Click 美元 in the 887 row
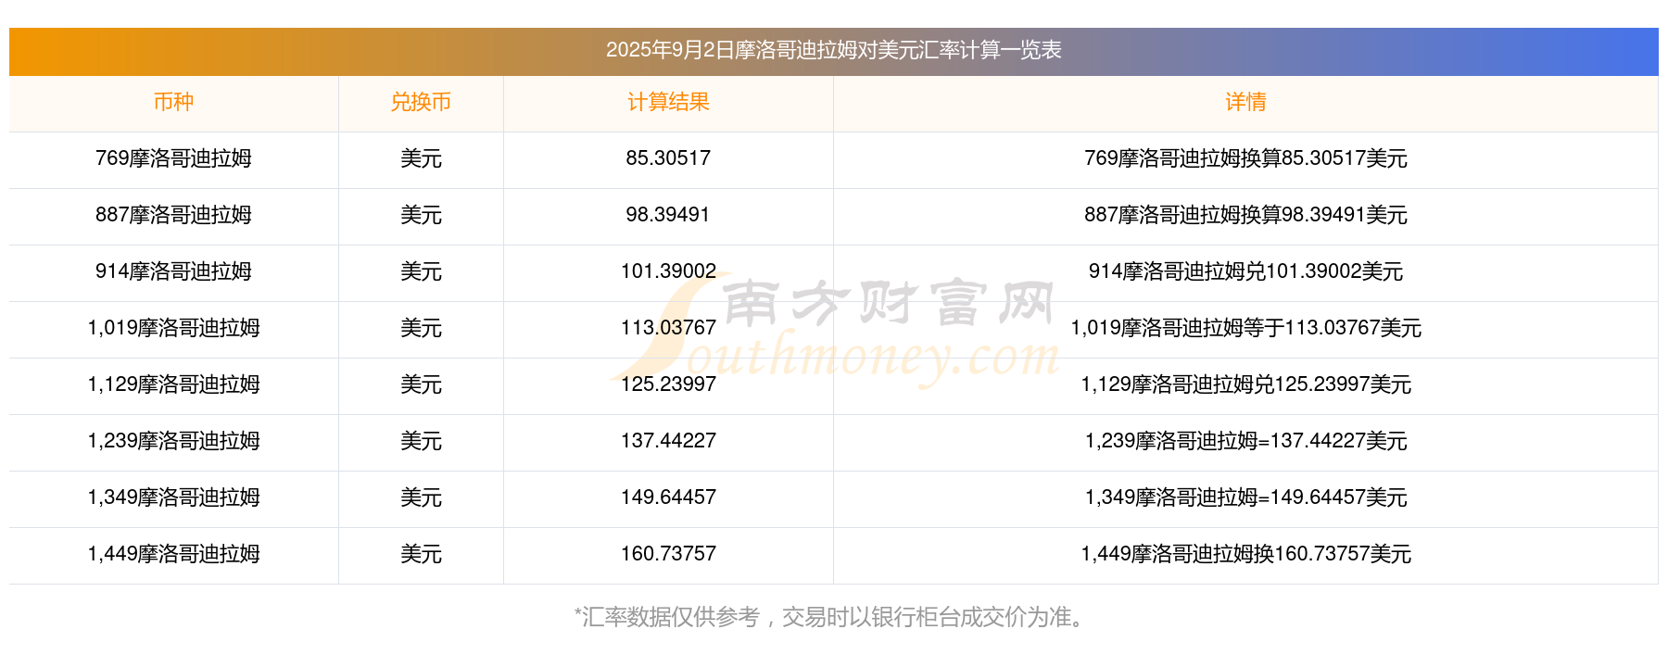The height and width of the screenshot is (667, 1668). point(421,215)
